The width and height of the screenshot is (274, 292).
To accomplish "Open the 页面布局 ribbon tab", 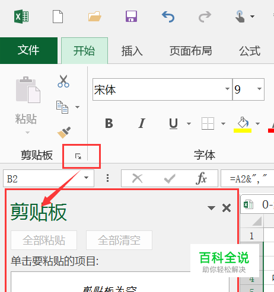I will click(191, 51).
